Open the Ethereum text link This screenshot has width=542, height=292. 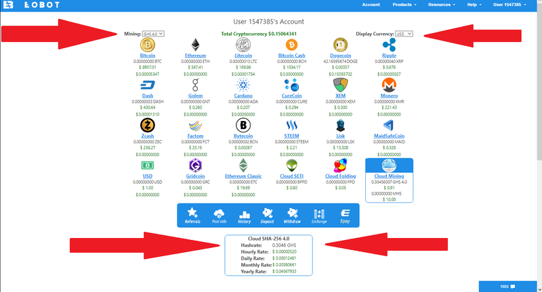click(x=195, y=55)
